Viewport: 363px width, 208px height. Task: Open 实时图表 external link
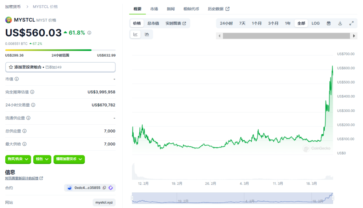click(x=176, y=23)
